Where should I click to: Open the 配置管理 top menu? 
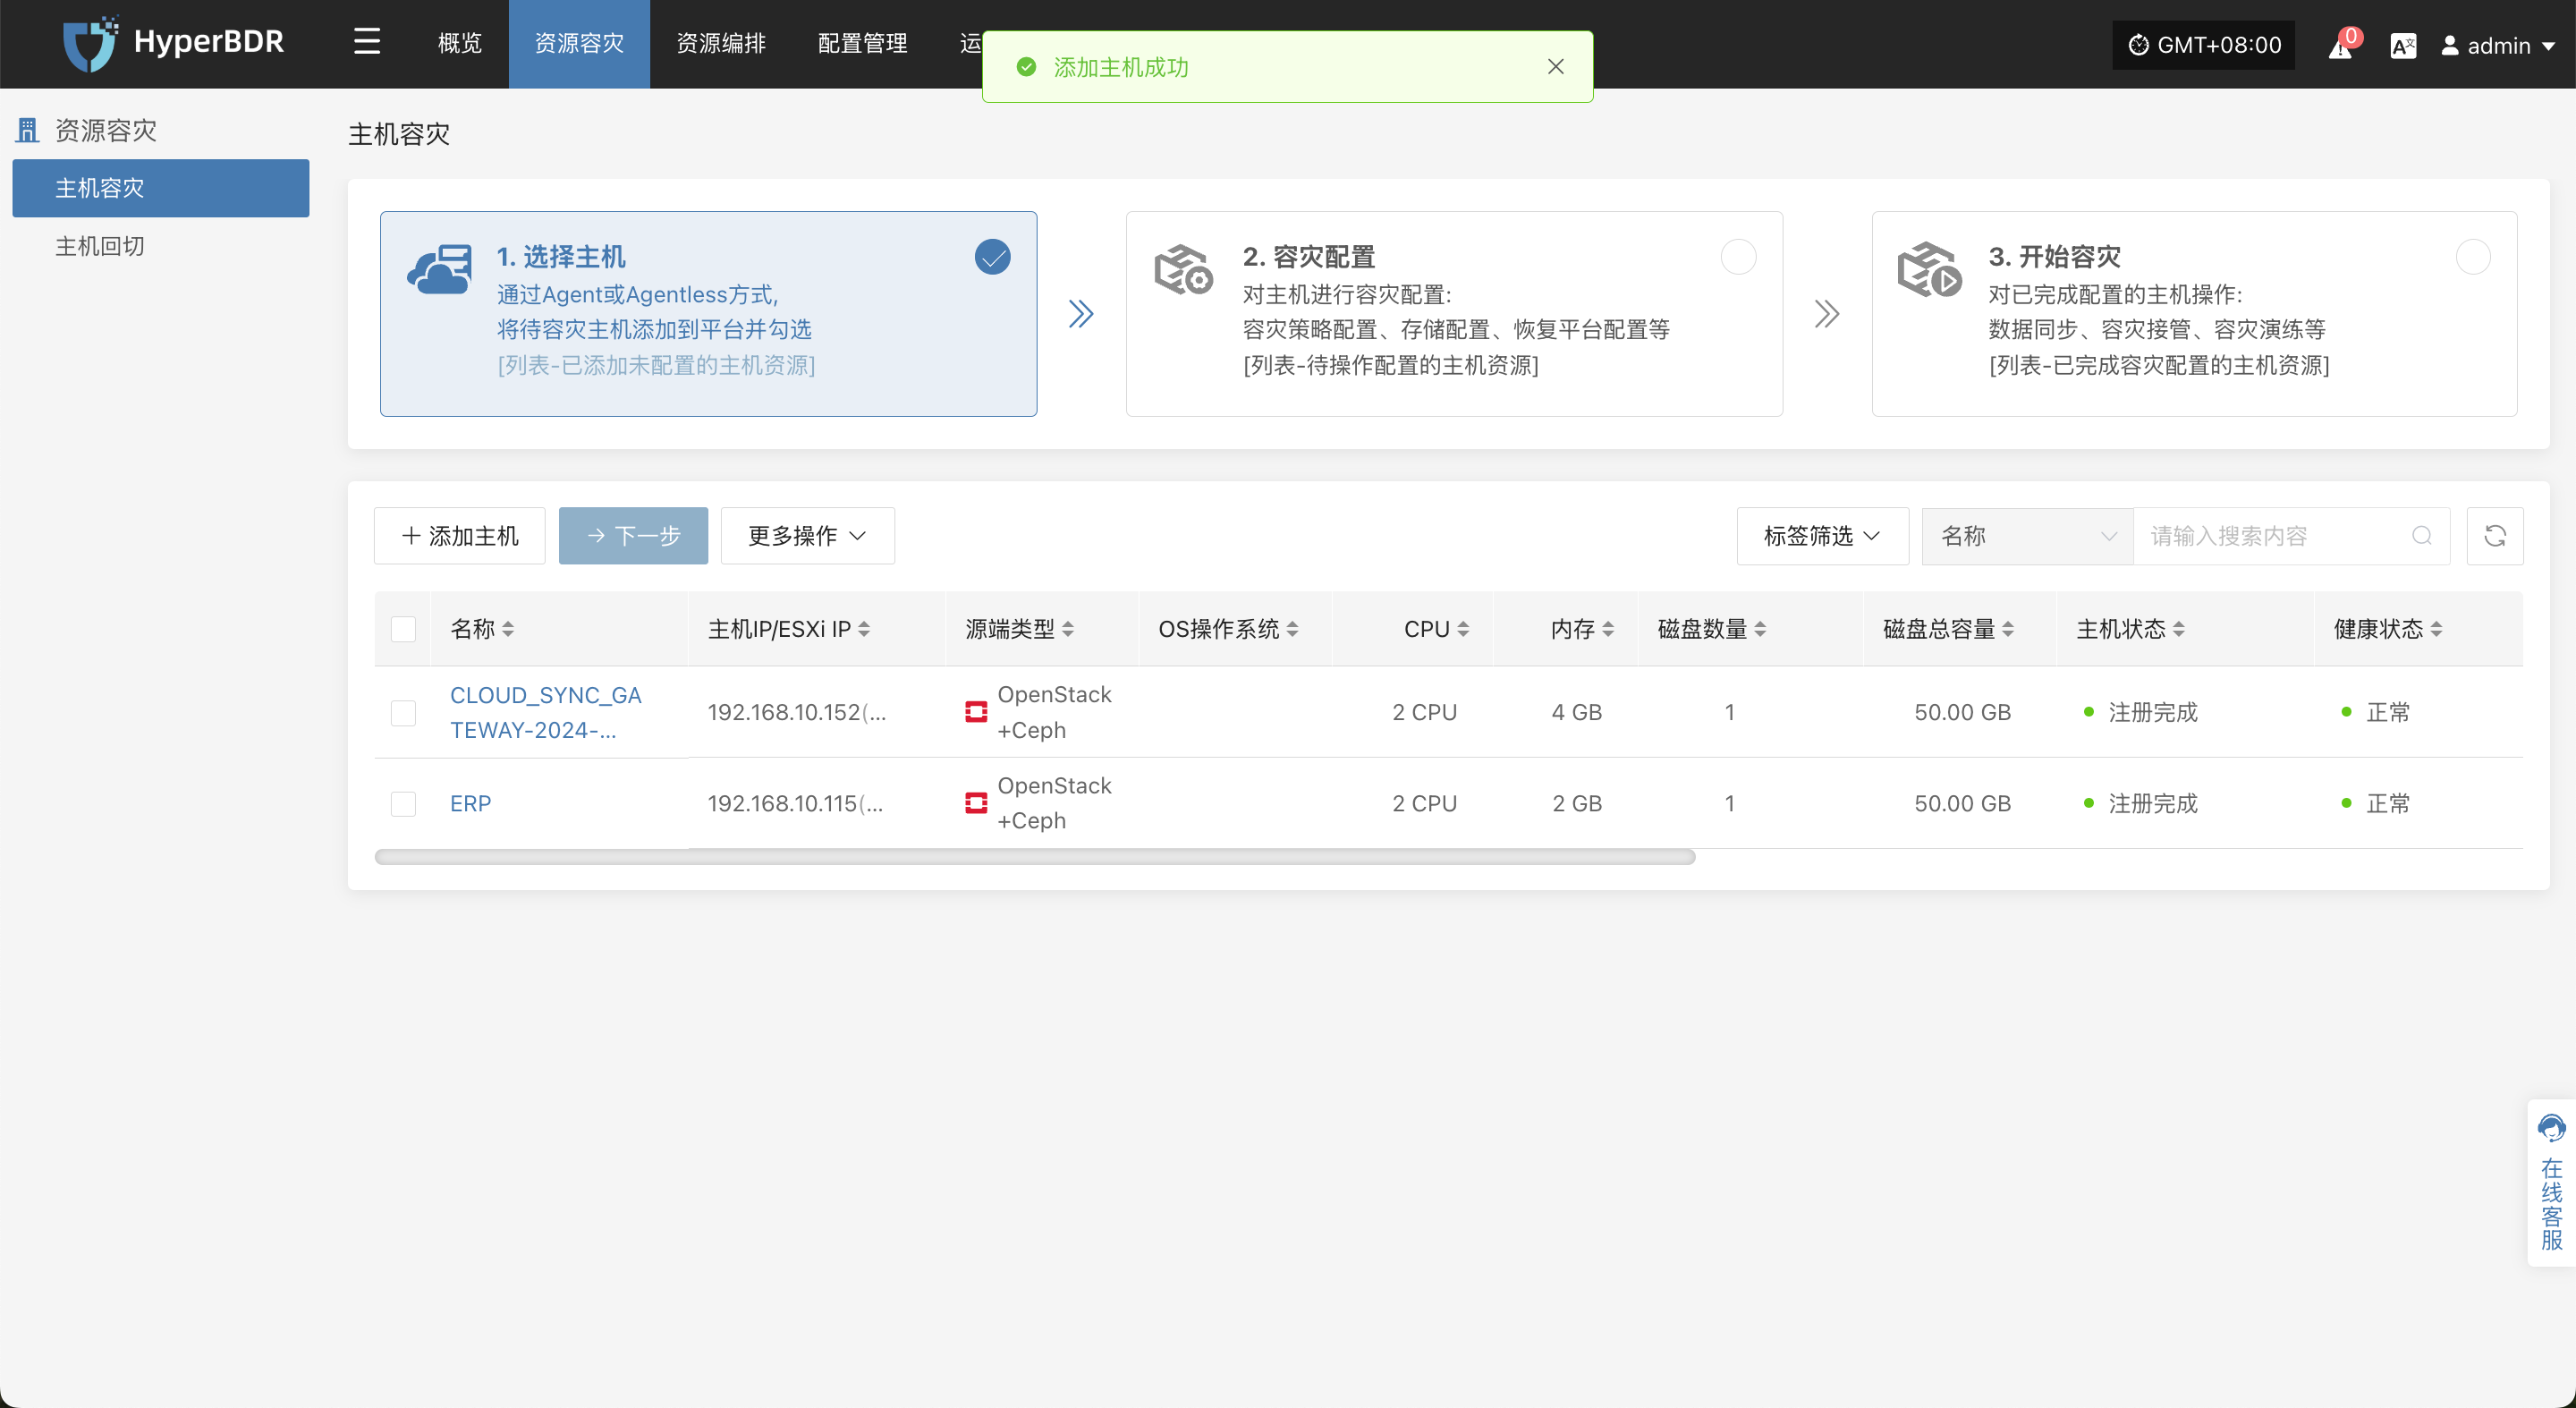(x=863, y=43)
